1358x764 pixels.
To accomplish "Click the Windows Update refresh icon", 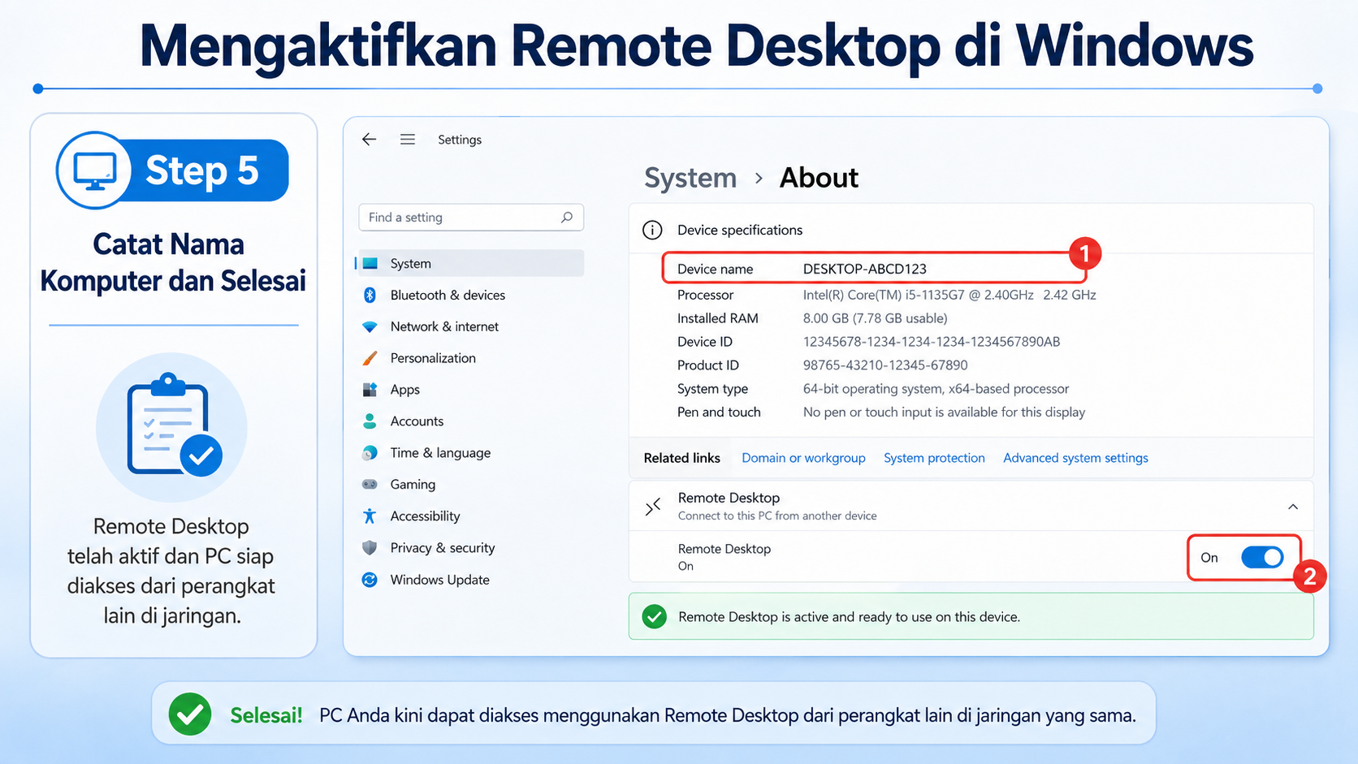I will click(370, 580).
